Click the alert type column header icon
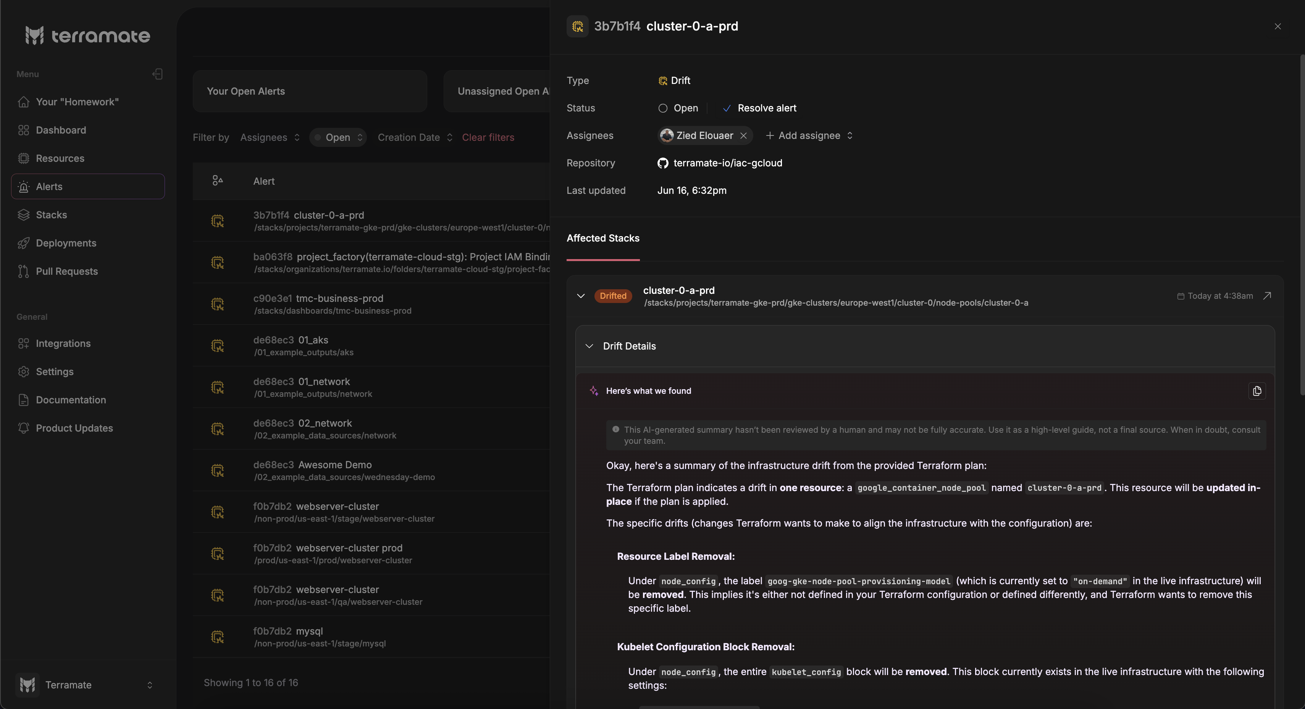The width and height of the screenshot is (1305, 709). 217,181
